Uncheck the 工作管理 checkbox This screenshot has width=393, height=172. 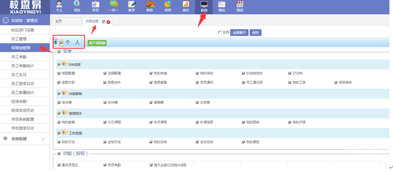(x=59, y=133)
